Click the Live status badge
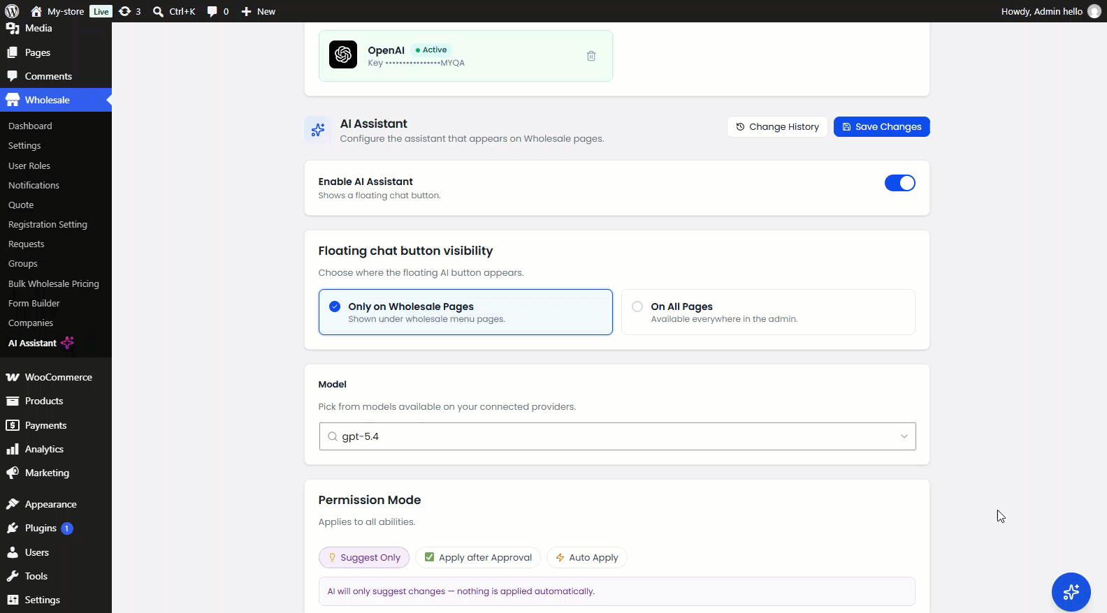The height and width of the screenshot is (613, 1107). click(101, 11)
